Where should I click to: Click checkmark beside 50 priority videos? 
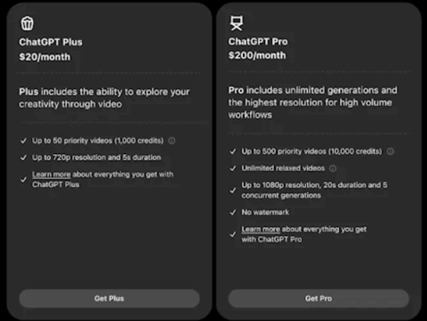coord(24,141)
